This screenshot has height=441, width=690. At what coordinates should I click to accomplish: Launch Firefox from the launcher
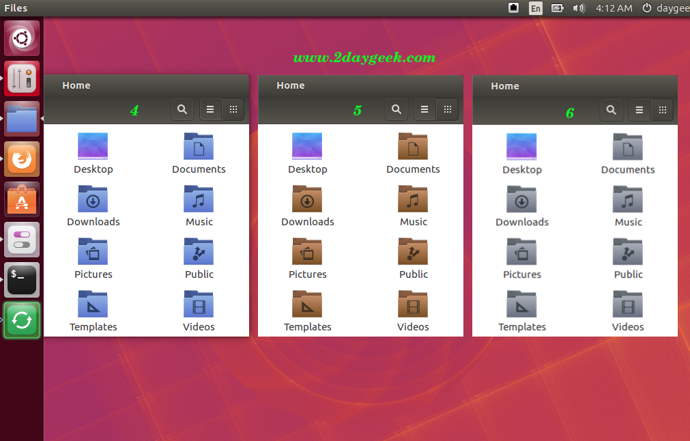[22, 159]
